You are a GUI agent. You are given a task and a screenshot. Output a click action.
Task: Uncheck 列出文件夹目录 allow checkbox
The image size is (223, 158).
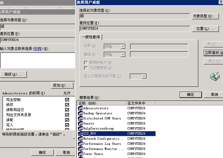[67, 115]
